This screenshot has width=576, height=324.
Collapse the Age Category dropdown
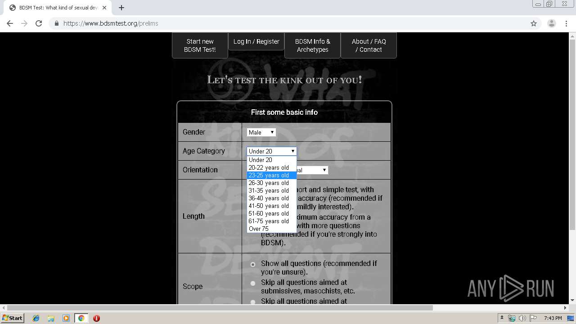(272, 151)
